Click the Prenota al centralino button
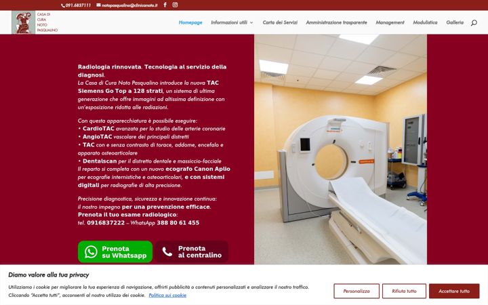Screen dimensions: 488x305 192,251
